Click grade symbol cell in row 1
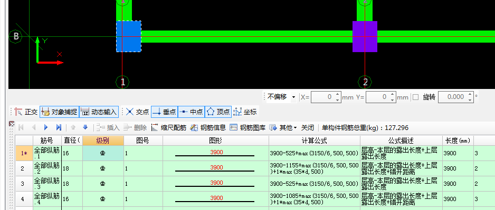 click(103, 153)
